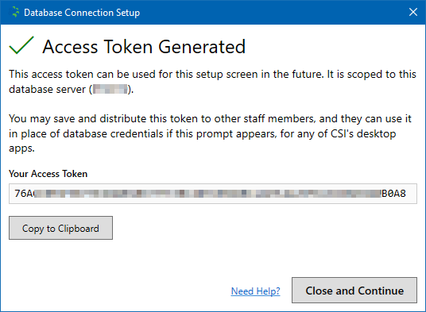
Task: Click the app icon in the title bar
Action: 15,12
